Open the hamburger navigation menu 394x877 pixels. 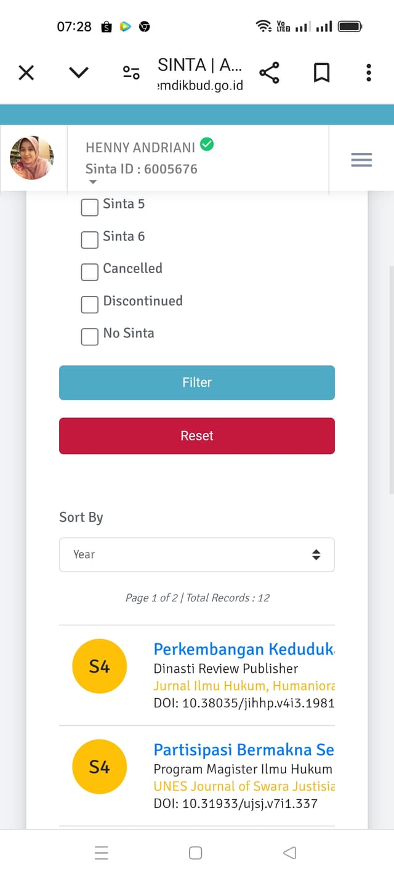tap(361, 160)
